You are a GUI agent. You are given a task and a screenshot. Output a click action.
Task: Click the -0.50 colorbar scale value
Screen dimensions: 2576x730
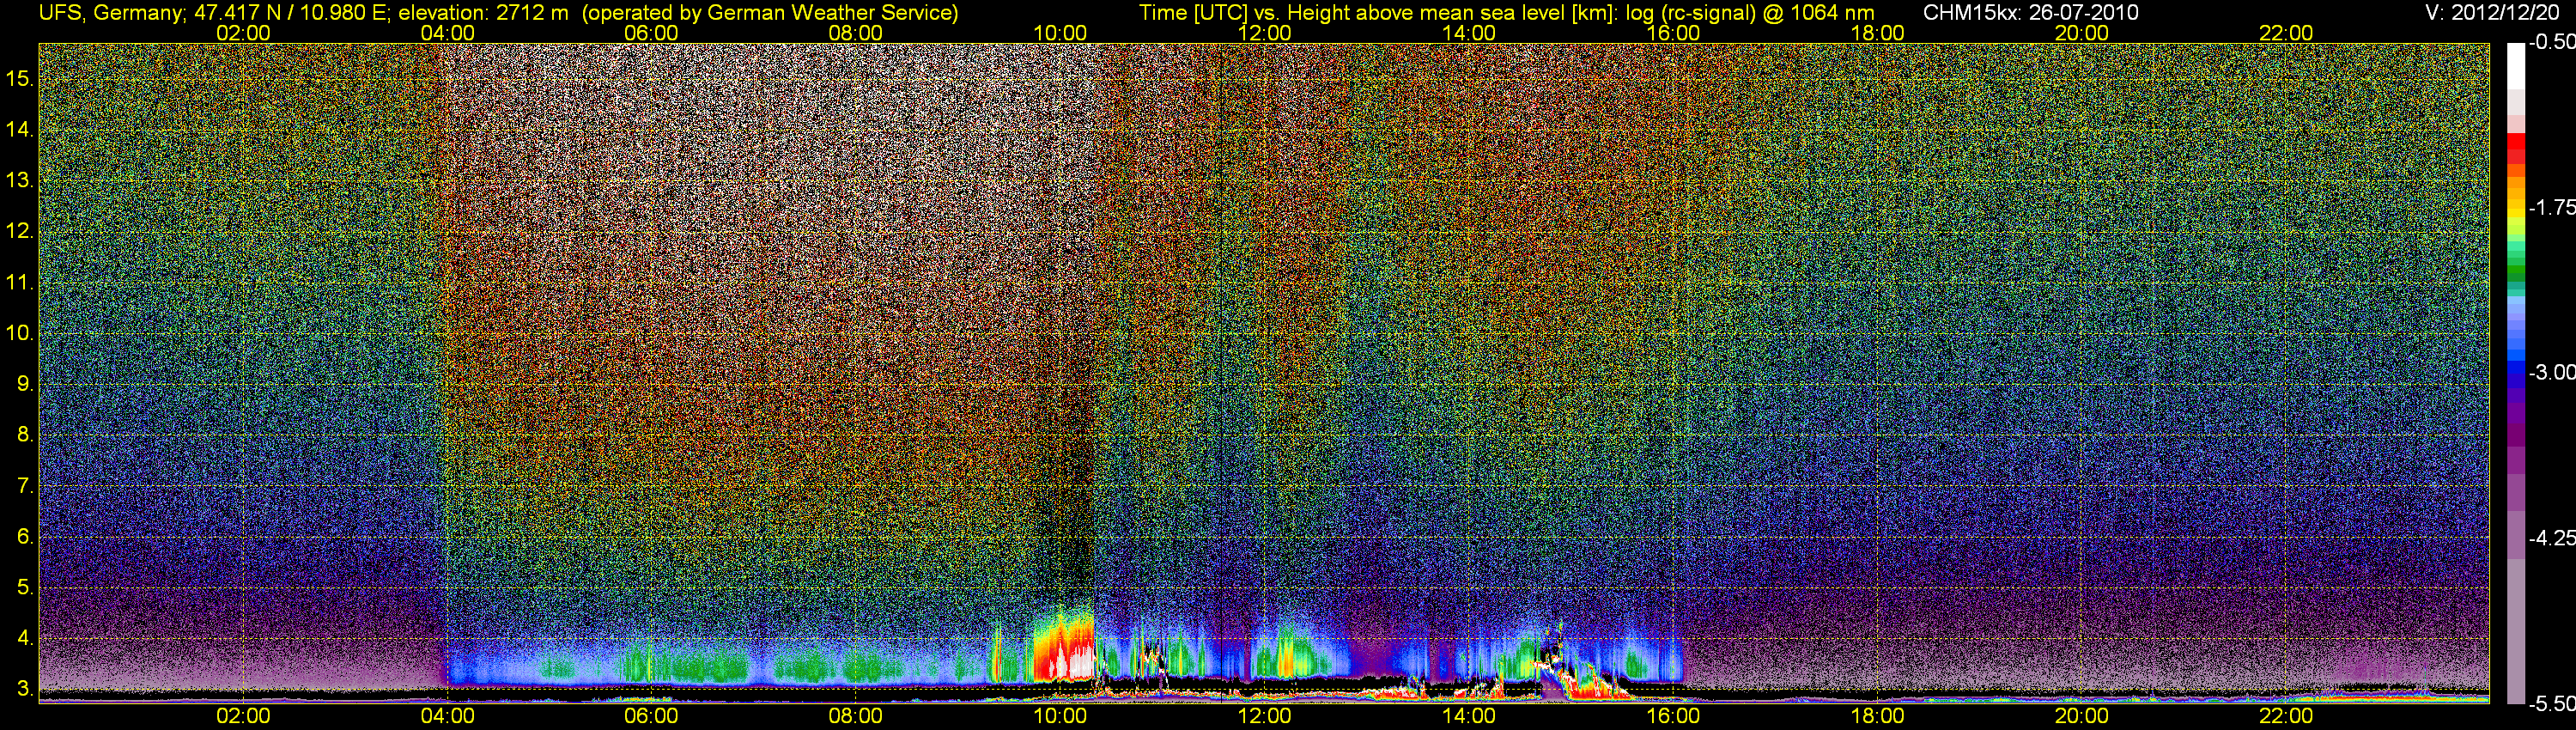tap(2551, 42)
